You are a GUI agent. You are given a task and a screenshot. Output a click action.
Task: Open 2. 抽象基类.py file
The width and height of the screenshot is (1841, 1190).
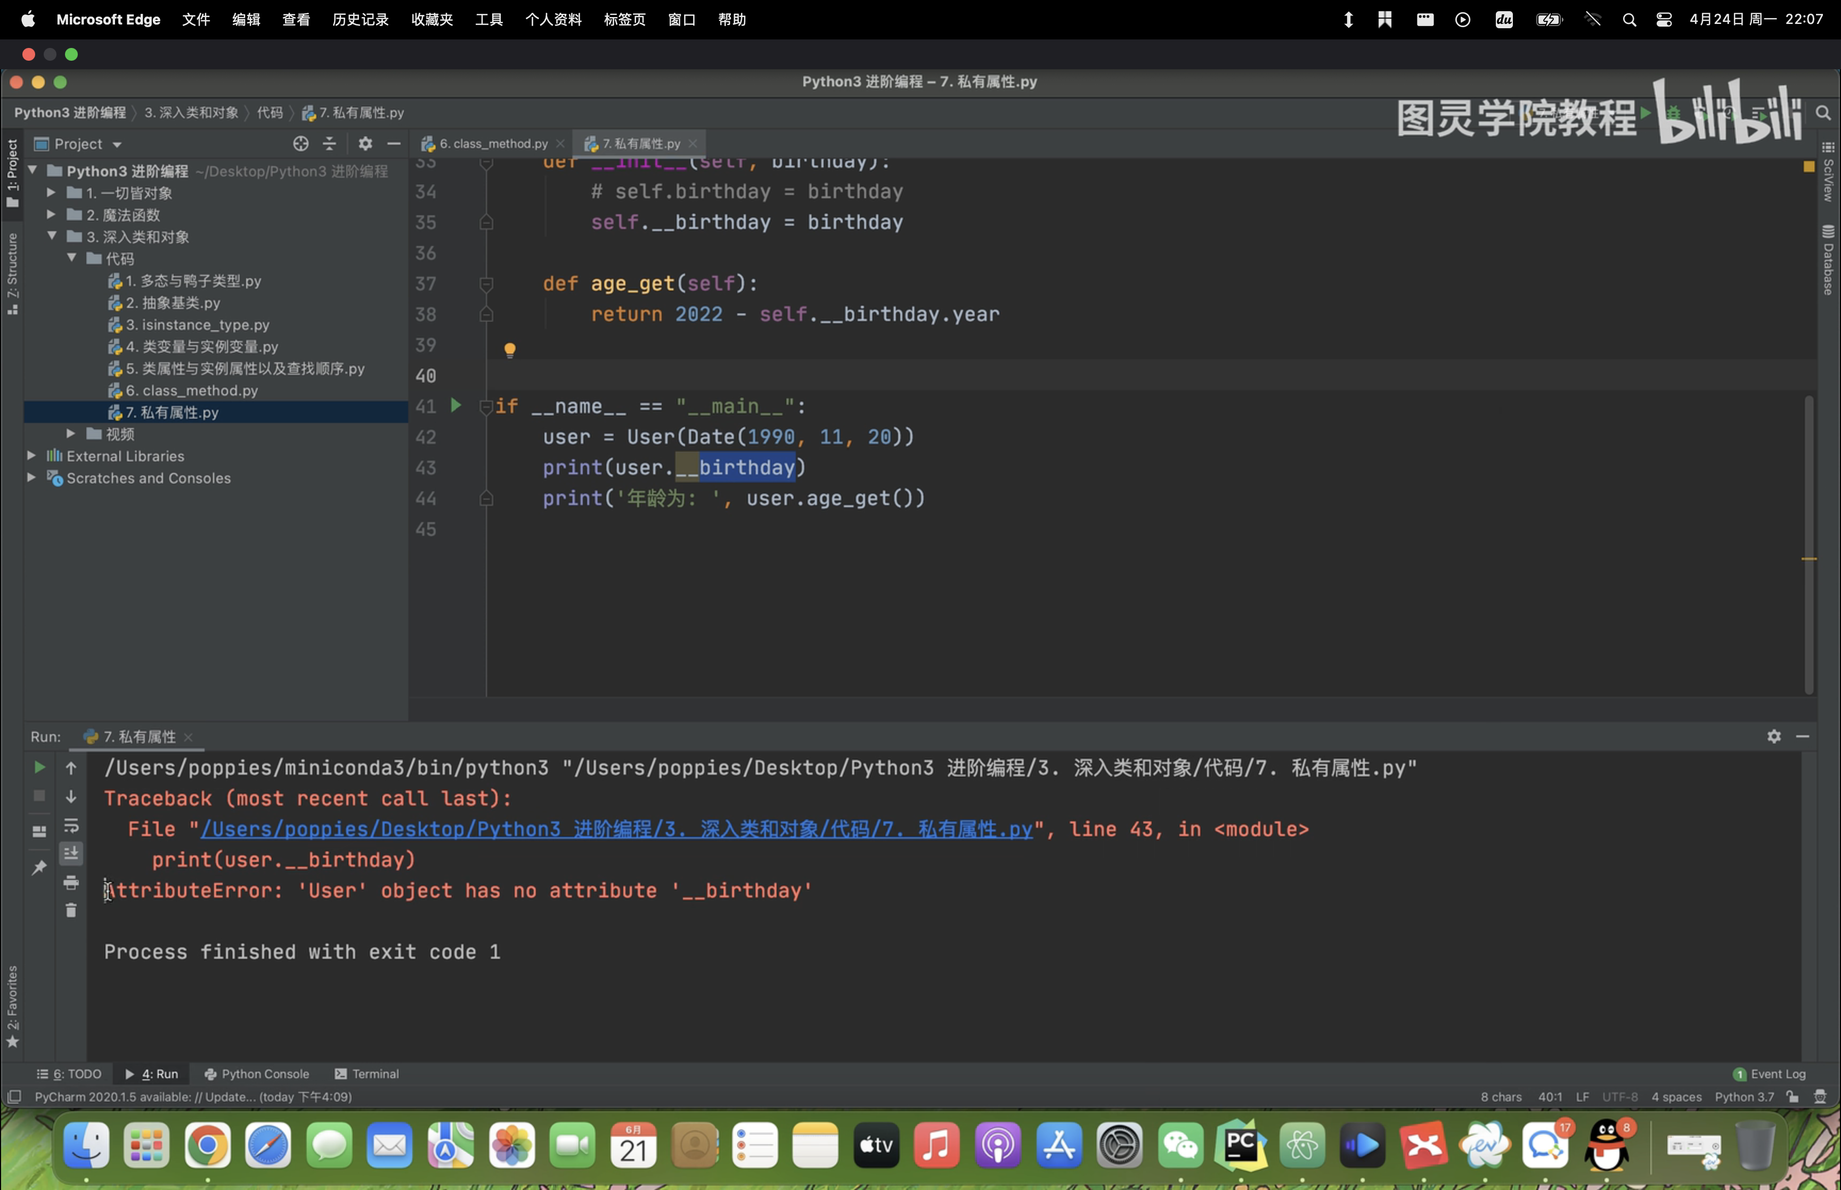(173, 303)
